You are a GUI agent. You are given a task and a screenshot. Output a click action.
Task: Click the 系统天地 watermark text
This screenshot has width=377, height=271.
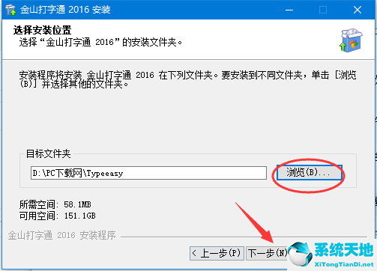pos(344,249)
